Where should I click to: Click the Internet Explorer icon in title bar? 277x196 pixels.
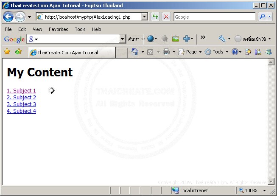(x=6, y=6)
